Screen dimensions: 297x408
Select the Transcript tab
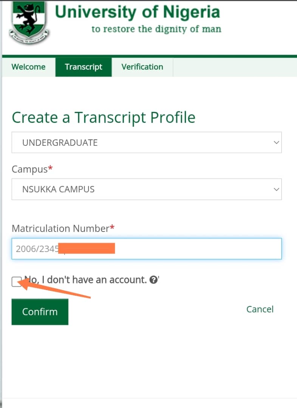click(84, 67)
